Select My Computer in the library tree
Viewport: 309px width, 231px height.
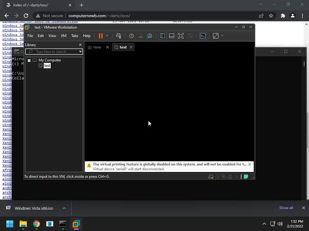(50, 60)
